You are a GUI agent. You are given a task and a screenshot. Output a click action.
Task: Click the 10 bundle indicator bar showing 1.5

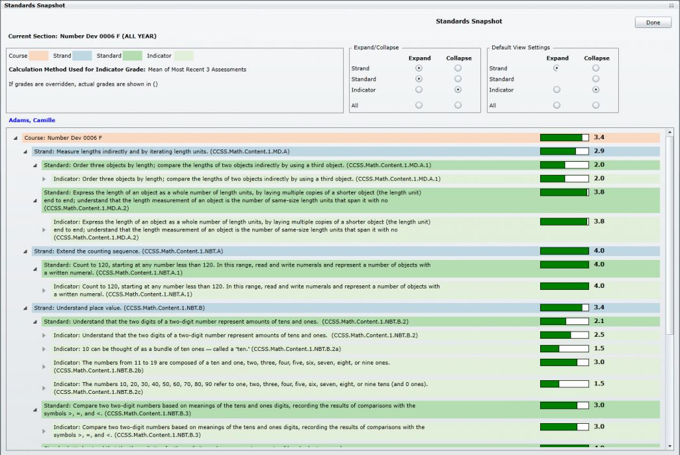(x=564, y=349)
